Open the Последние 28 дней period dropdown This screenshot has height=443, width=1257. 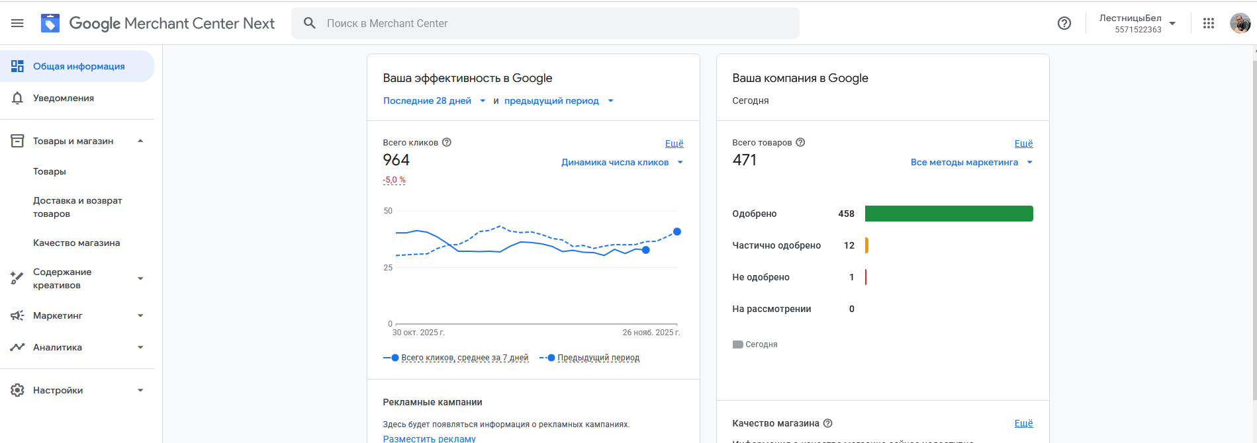(434, 101)
